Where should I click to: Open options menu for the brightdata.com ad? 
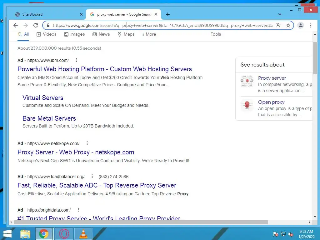78,210
